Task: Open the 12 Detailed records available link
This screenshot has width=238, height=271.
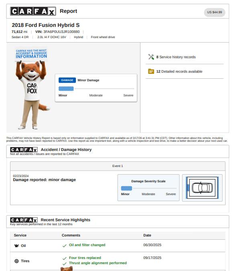Action: 179,71
